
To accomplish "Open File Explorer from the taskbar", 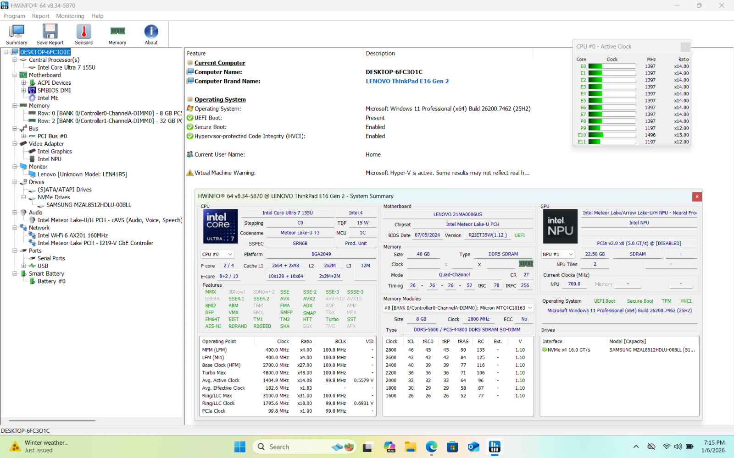I will tap(411, 447).
